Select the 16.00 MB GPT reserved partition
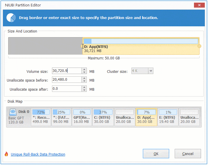Viewport: 208px width, 165px height. (x=82, y=117)
